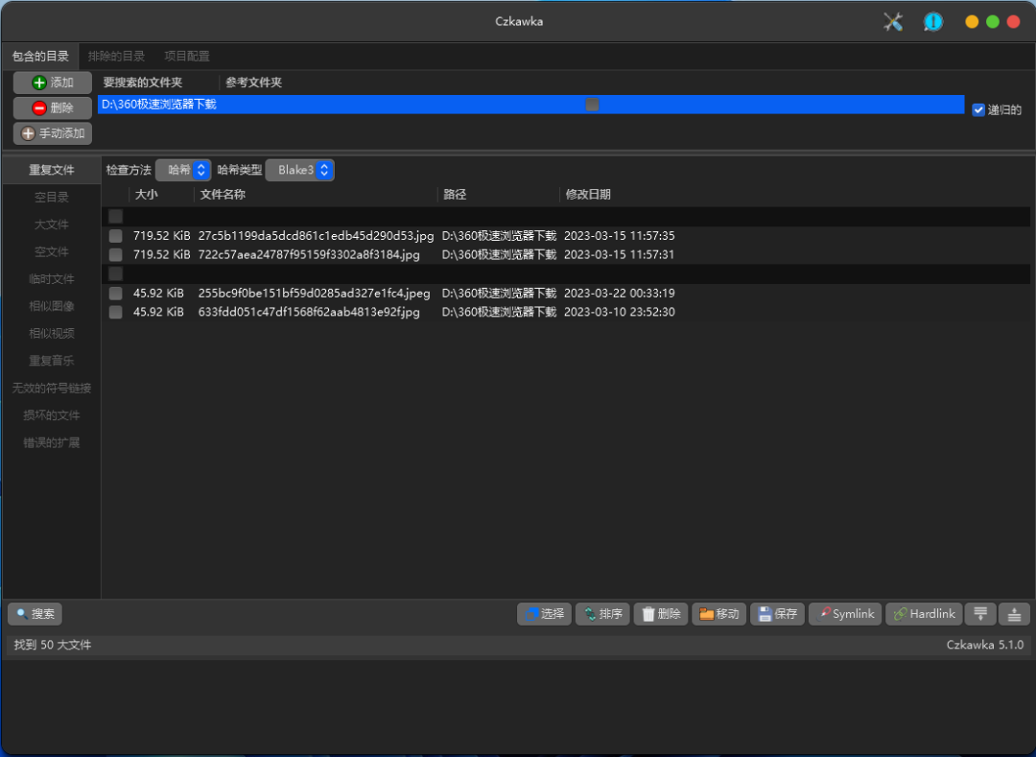Image resolution: width=1036 pixels, height=757 pixels.
Task: Tick the checkbox for the 255bc9f0be151bf59d0285ad327e1fc4.jpeg row
Action: pos(115,293)
